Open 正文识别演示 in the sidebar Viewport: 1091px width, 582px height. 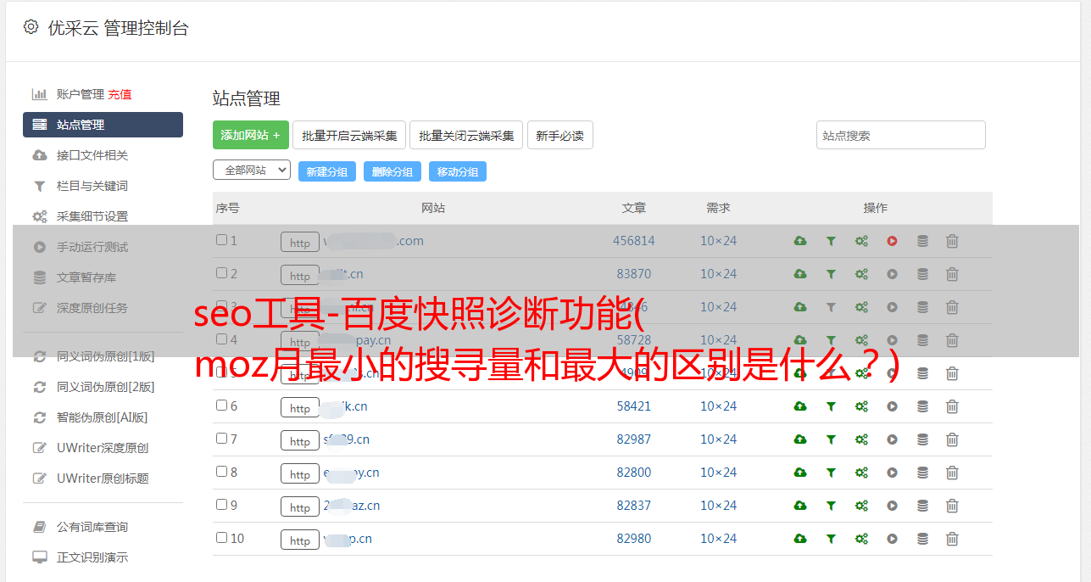click(92, 557)
